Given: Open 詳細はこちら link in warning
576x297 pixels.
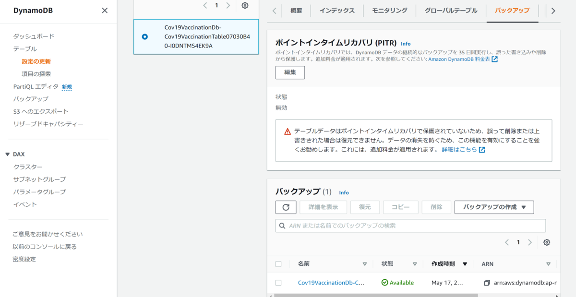Looking at the screenshot, I should 459,150.
